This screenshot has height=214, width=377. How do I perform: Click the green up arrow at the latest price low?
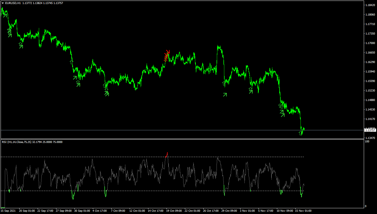[301, 133]
